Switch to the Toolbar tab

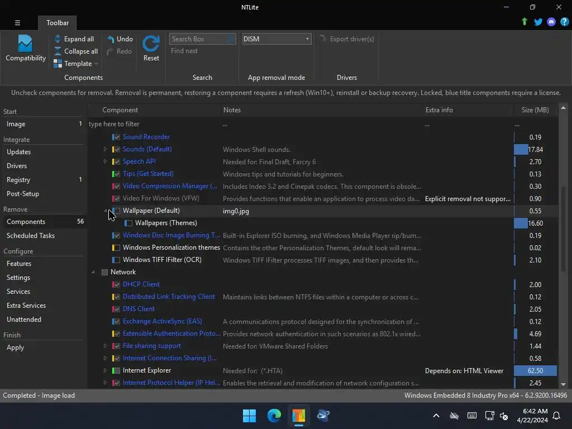click(58, 22)
